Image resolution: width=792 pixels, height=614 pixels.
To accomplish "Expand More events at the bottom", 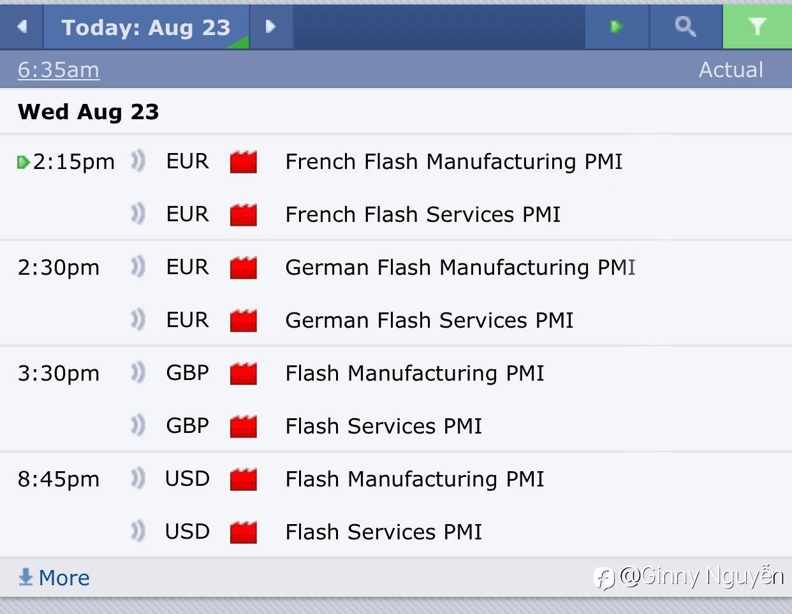I will pos(55,578).
